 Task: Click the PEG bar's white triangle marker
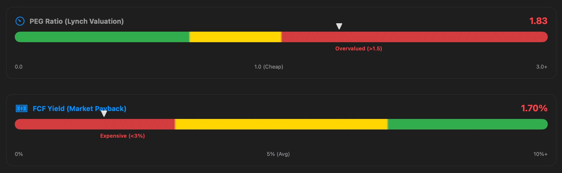339,26
